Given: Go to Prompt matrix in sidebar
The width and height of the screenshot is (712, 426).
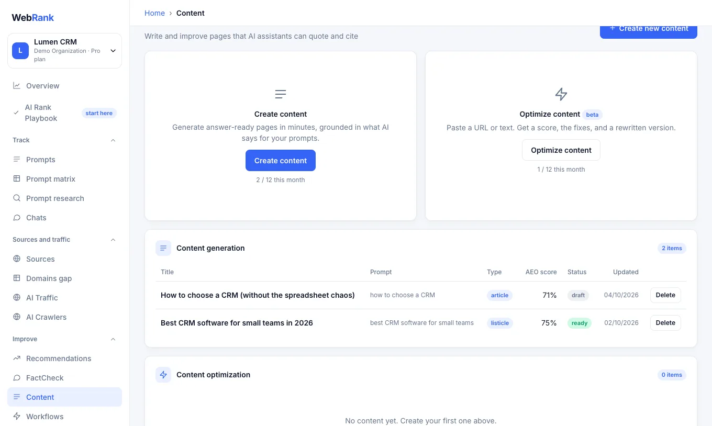Looking at the screenshot, I should coord(64,179).
